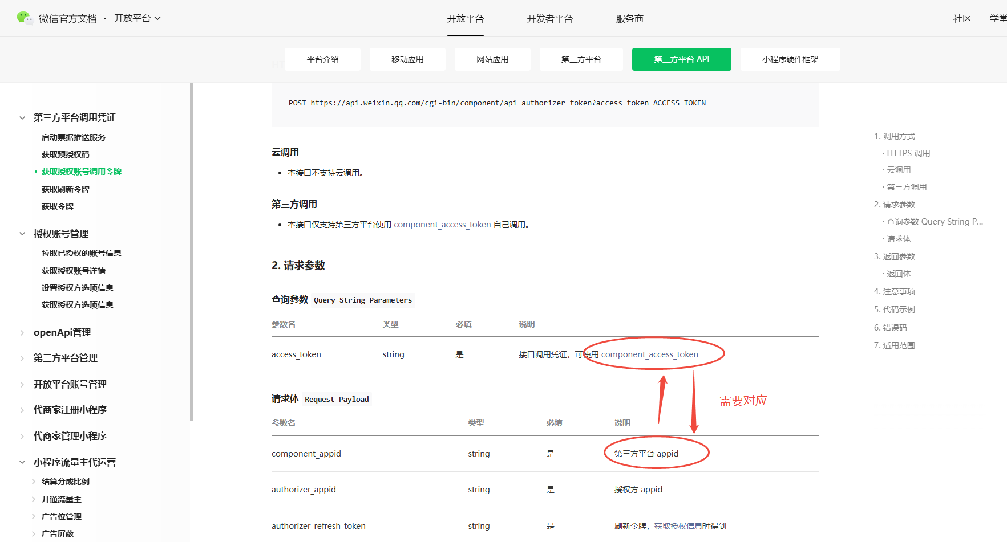Expand the 广告位管理 sub-item chevron
1007x542 pixels.
[34, 516]
